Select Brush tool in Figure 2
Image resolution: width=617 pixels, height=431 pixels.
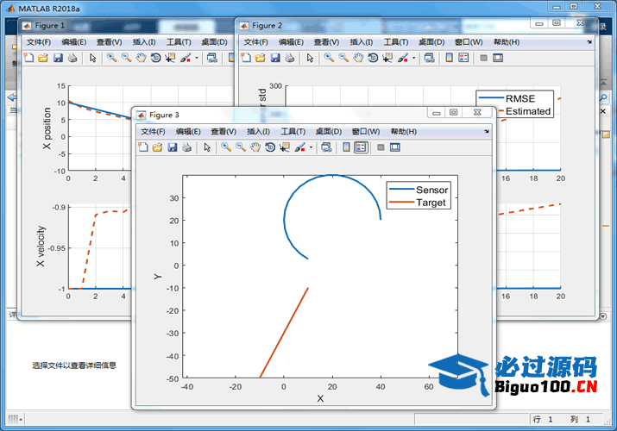pyautogui.click(x=402, y=58)
